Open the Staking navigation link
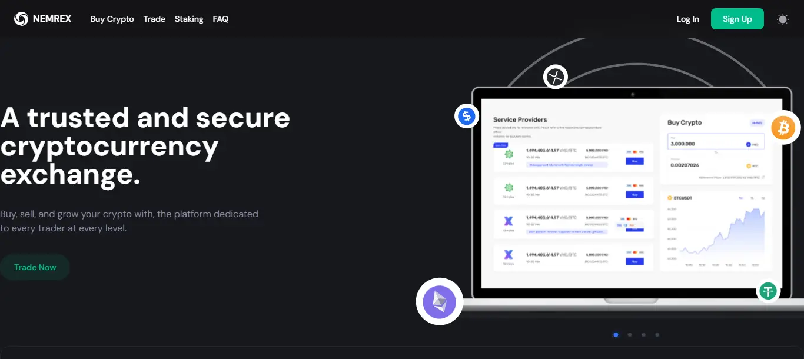This screenshot has width=804, height=359. click(x=189, y=19)
